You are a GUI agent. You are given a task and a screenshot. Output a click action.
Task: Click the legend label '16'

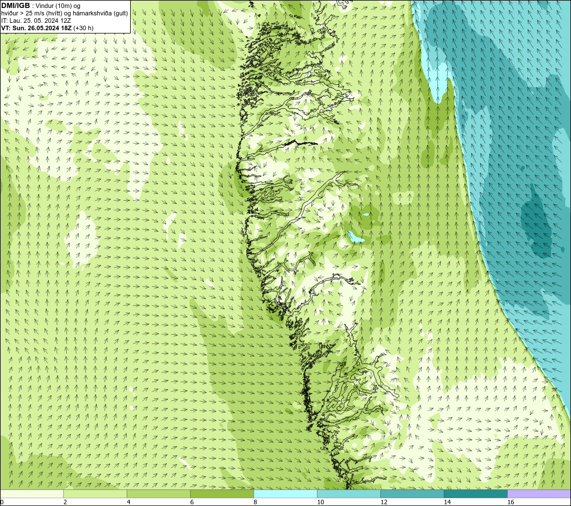point(510,503)
